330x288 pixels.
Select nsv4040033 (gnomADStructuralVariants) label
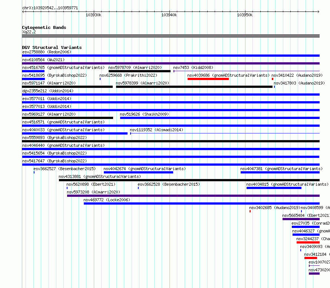tap(63, 130)
